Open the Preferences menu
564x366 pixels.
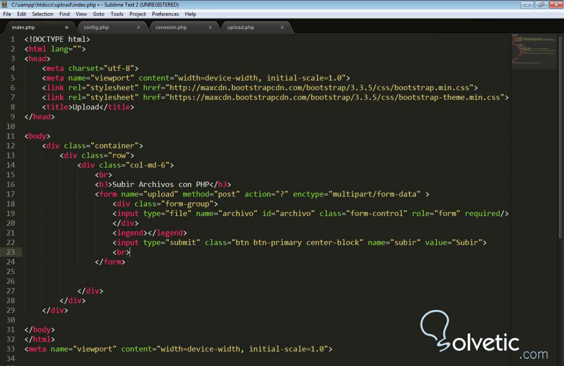coord(165,14)
